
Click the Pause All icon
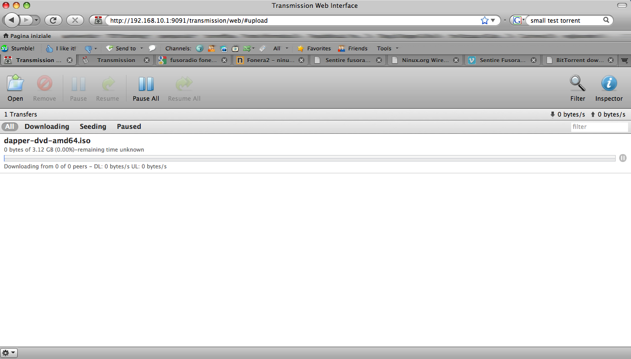pos(146,84)
